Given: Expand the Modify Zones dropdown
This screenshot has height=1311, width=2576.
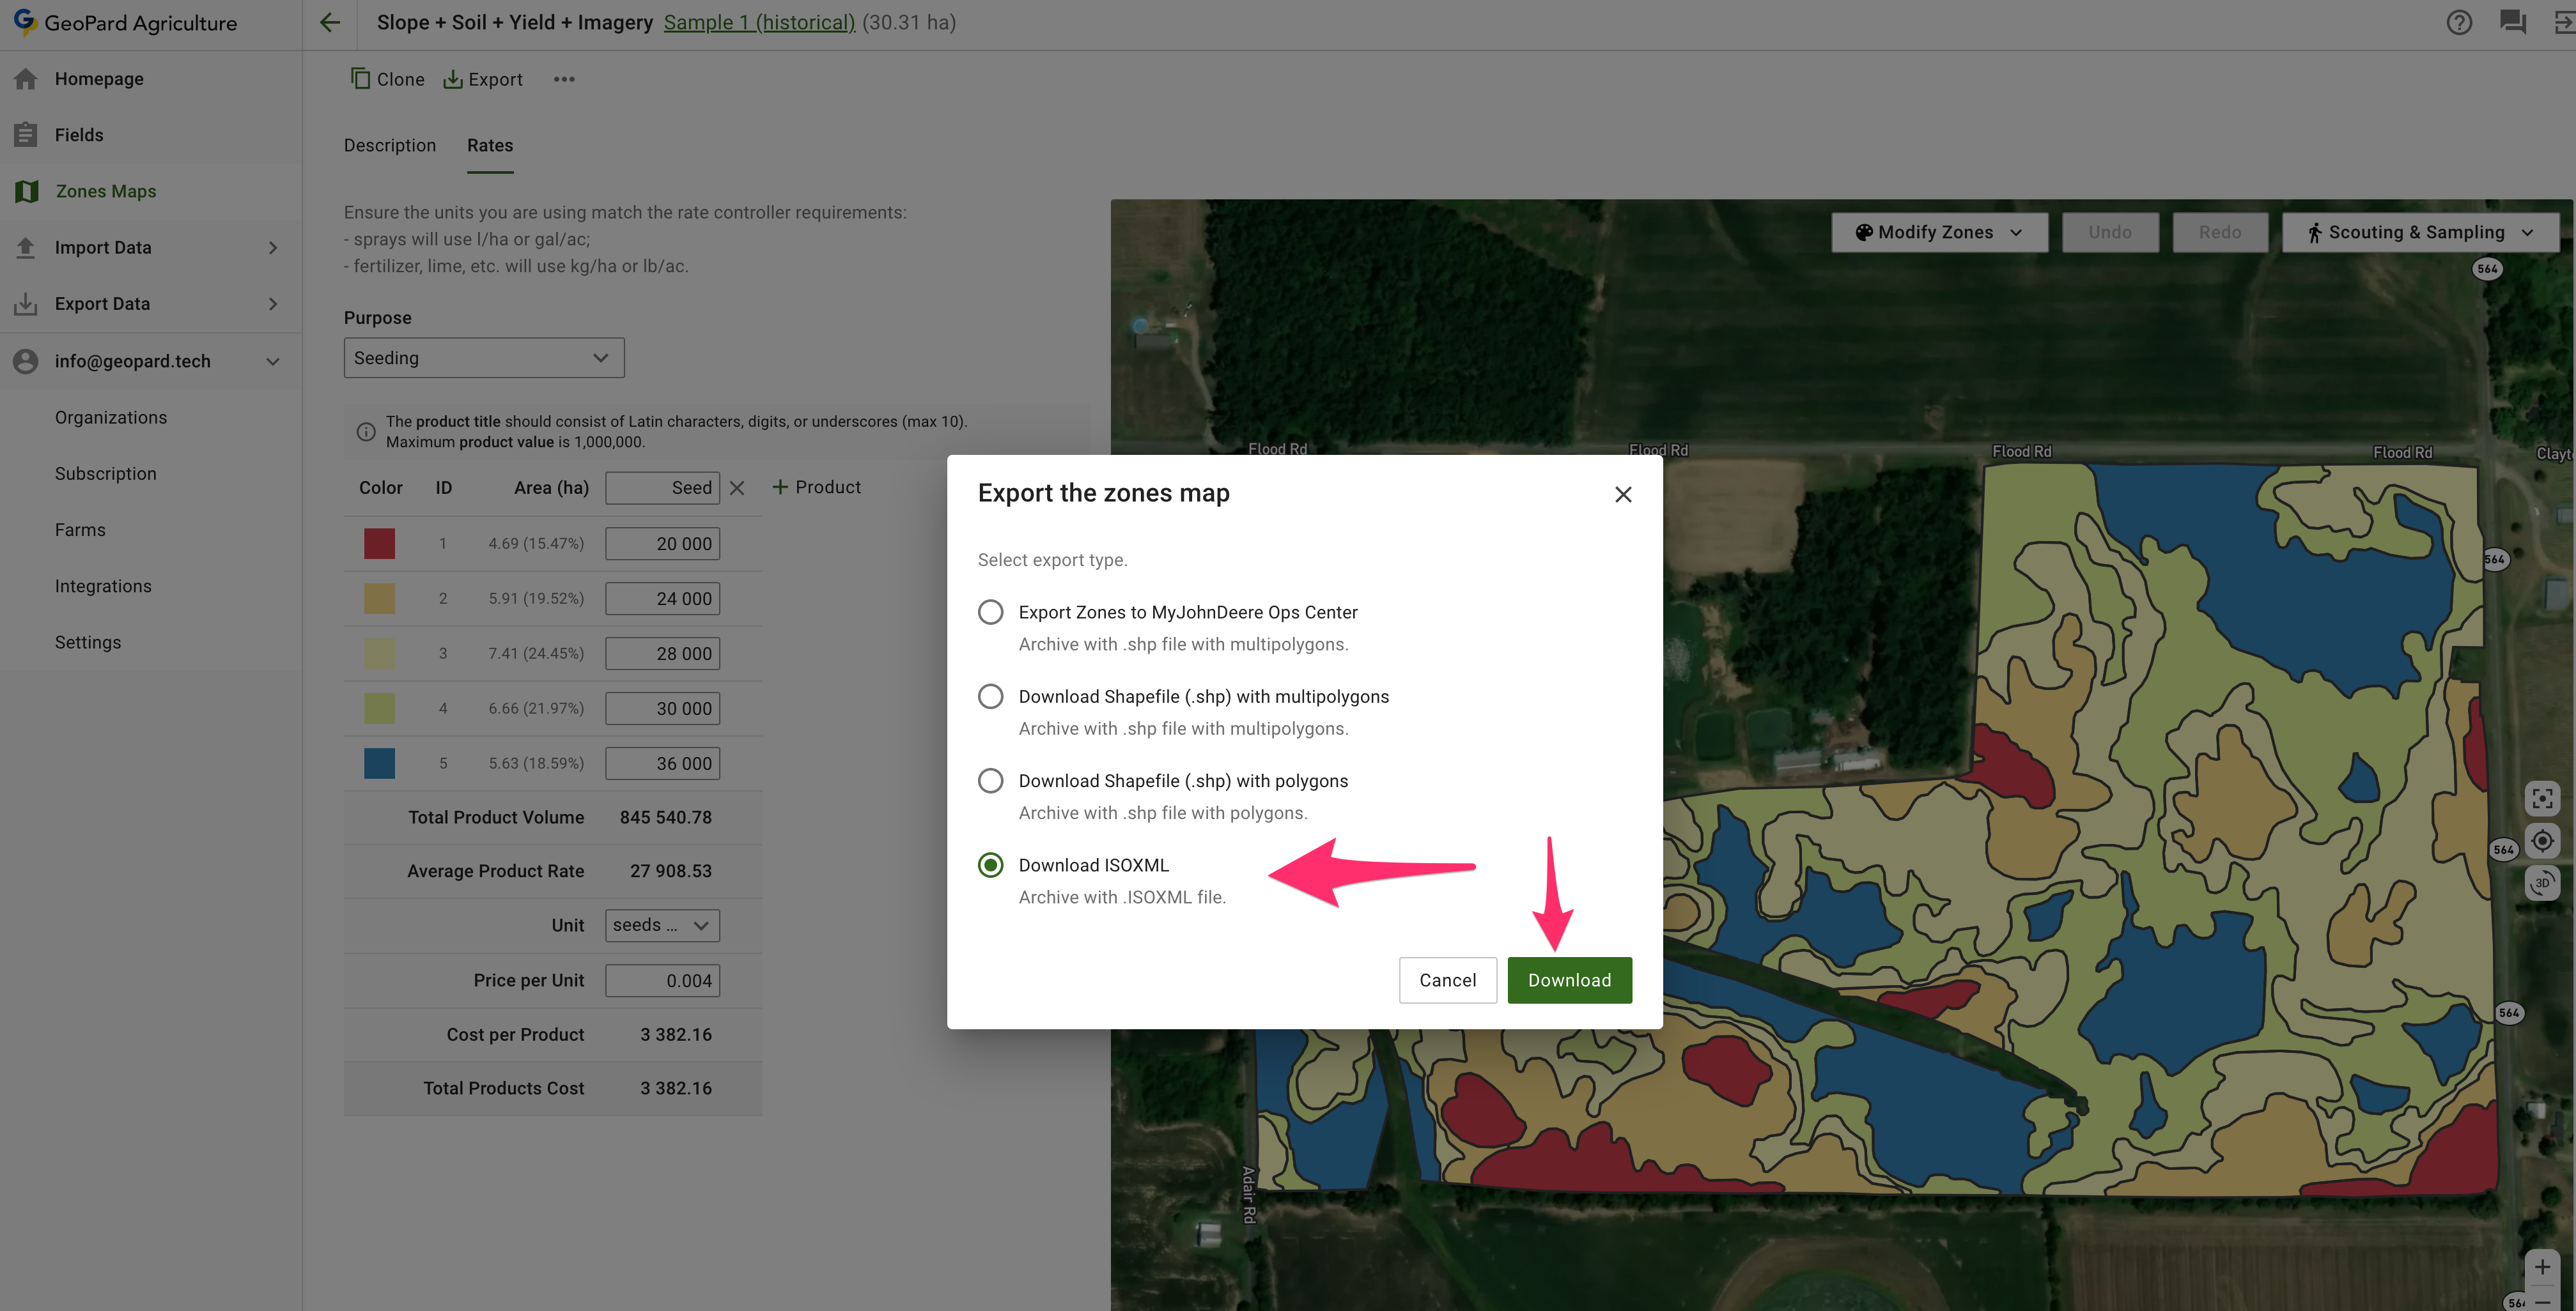Looking at the screenshot, I should 1938,232.
